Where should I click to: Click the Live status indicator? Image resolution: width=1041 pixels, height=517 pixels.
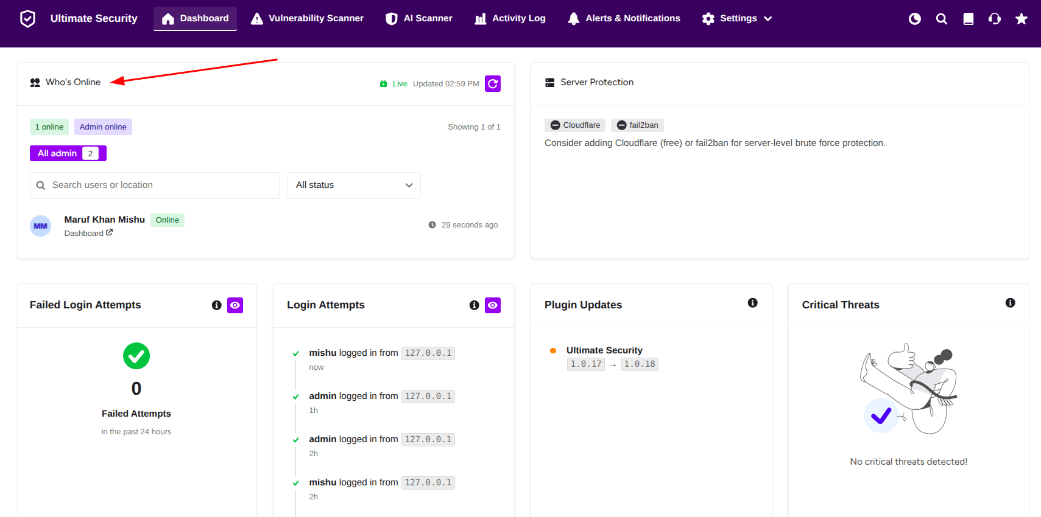click(x=393, y=84)
